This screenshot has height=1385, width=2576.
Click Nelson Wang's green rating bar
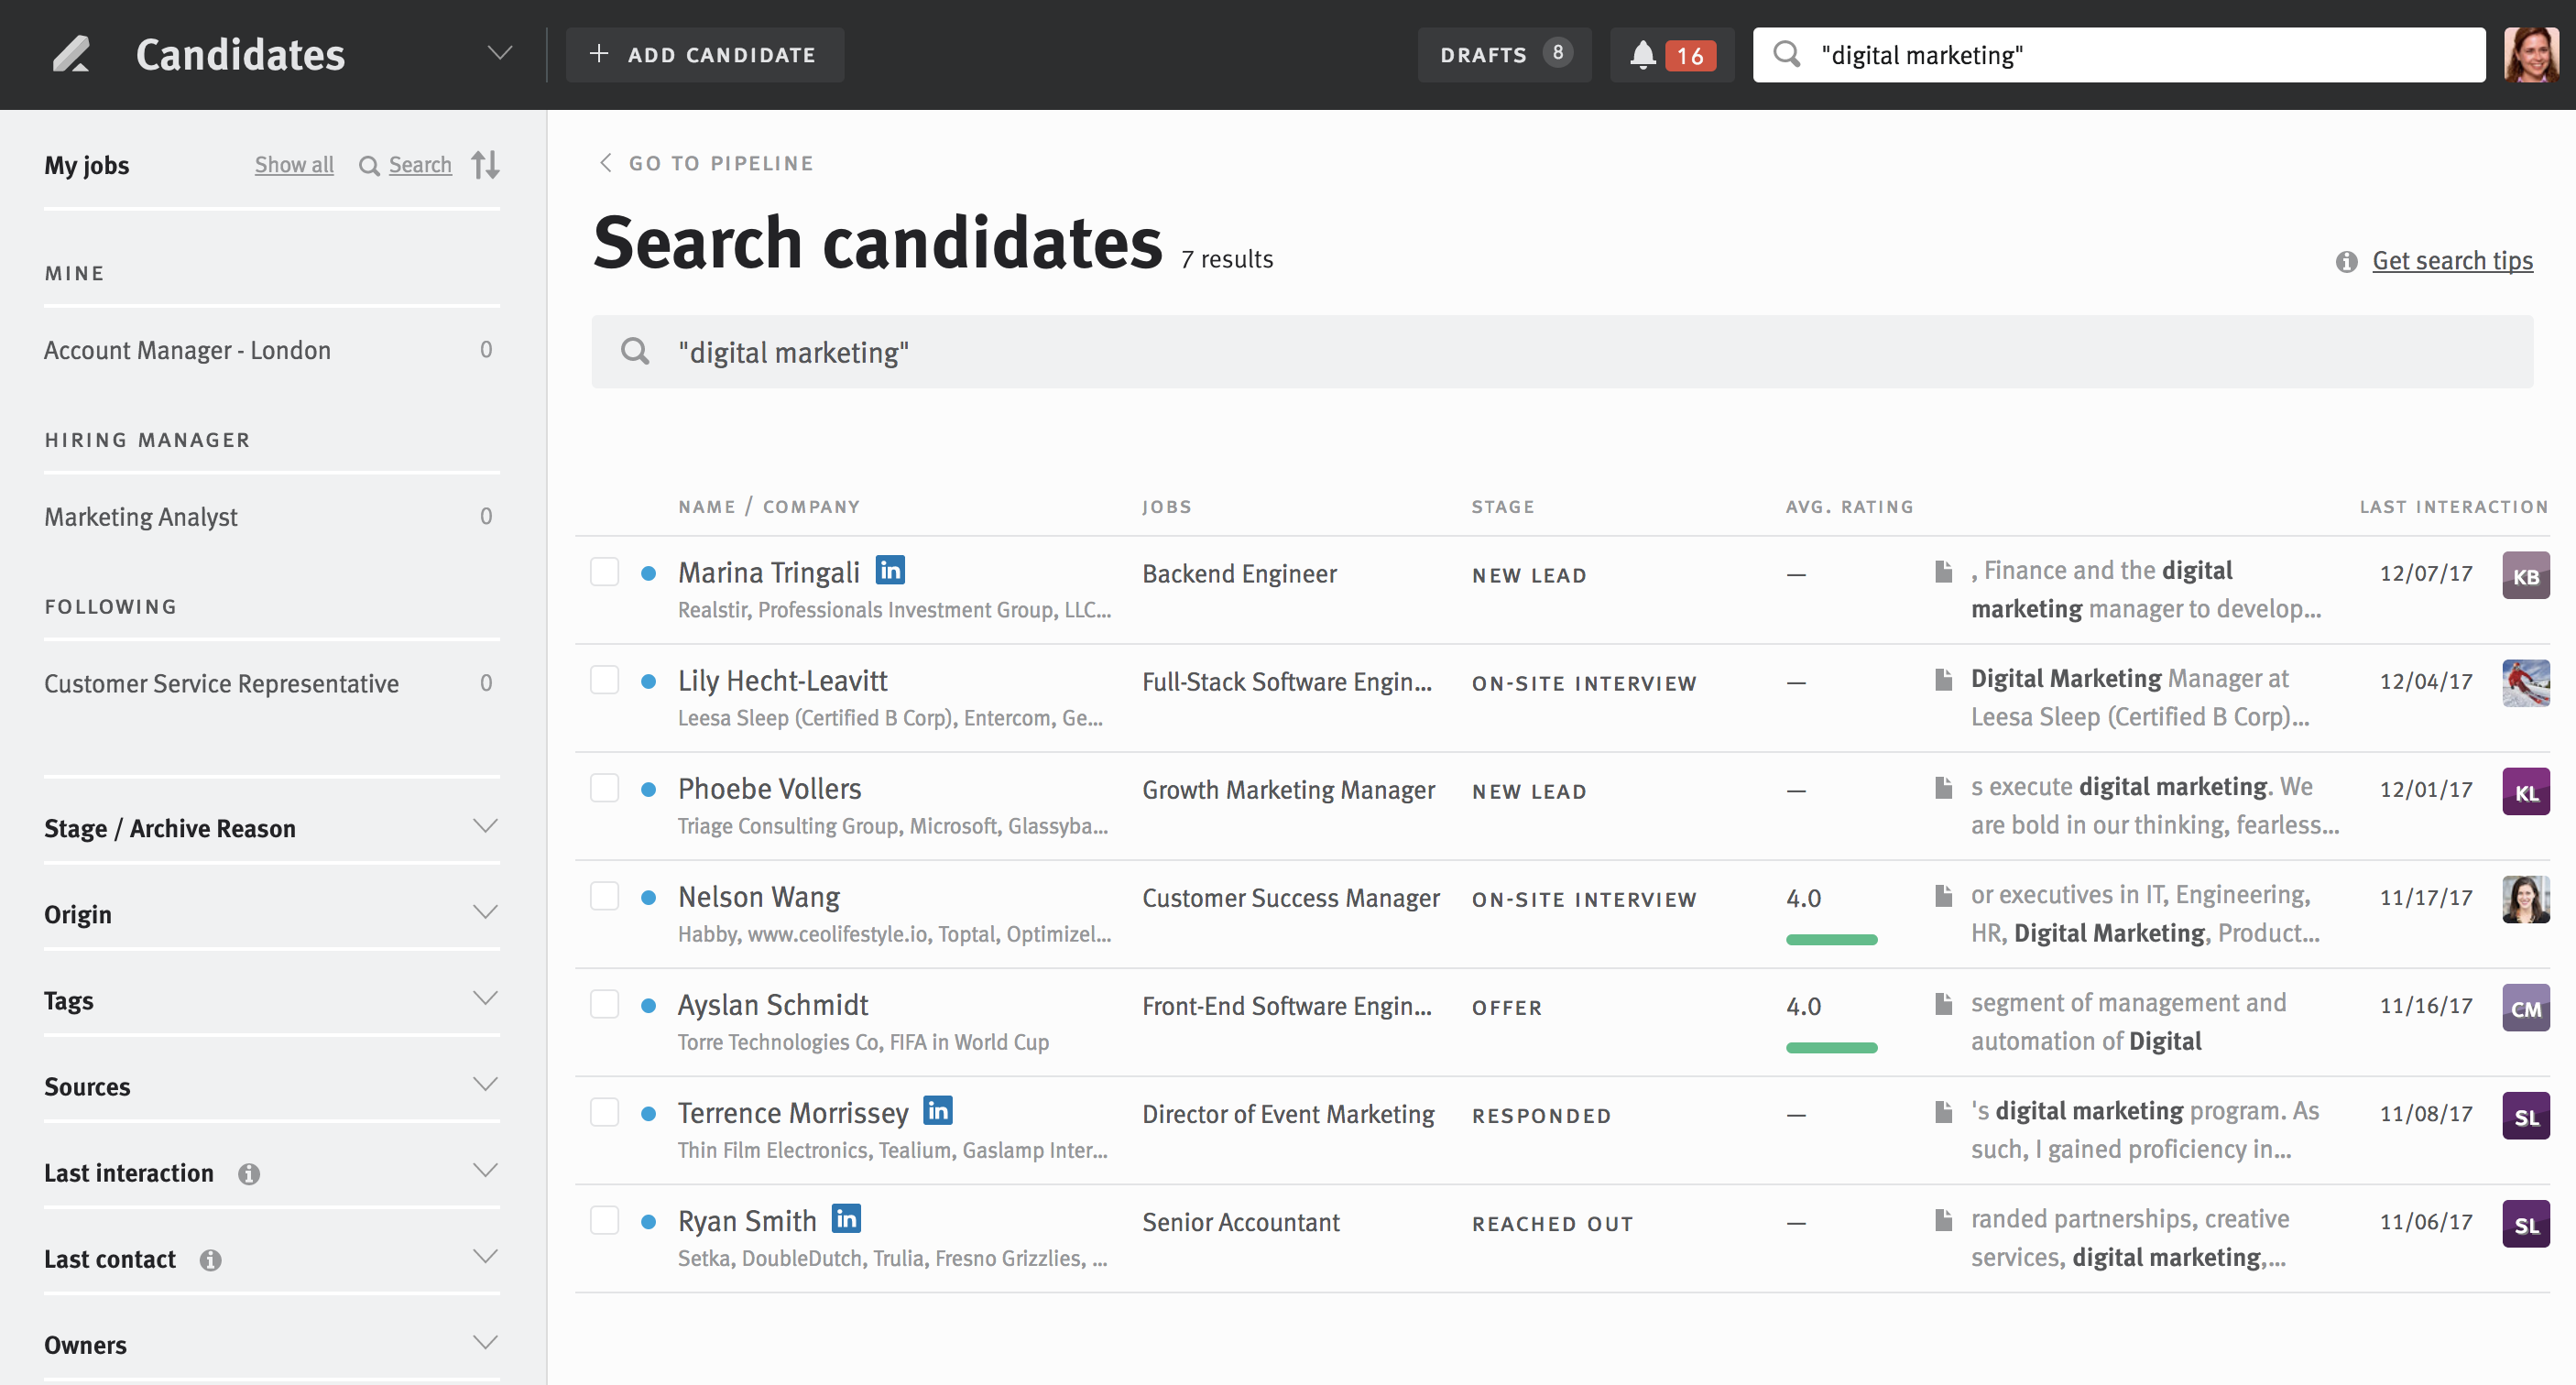coord(1831,939)
